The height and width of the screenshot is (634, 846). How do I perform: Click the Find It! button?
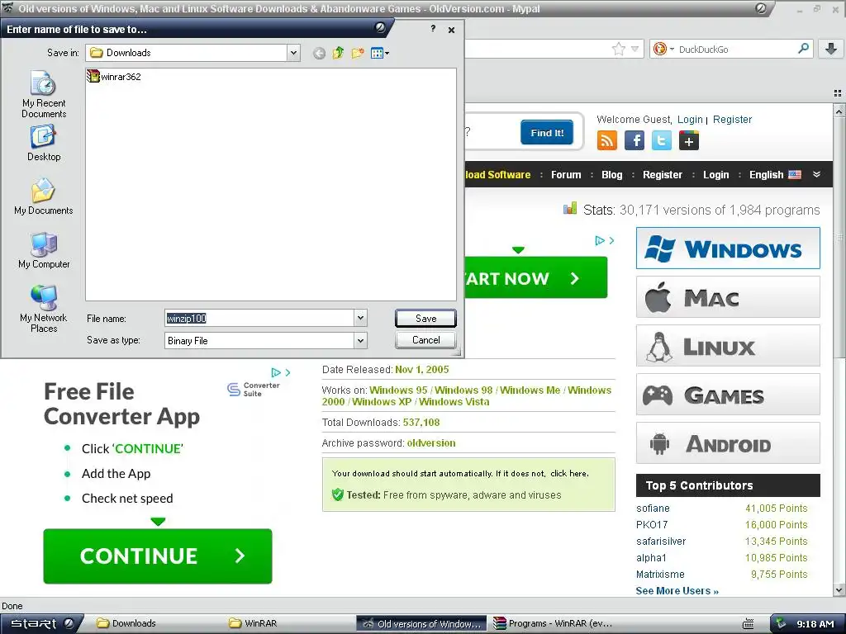pyautogui.click(x=547, y=133)
